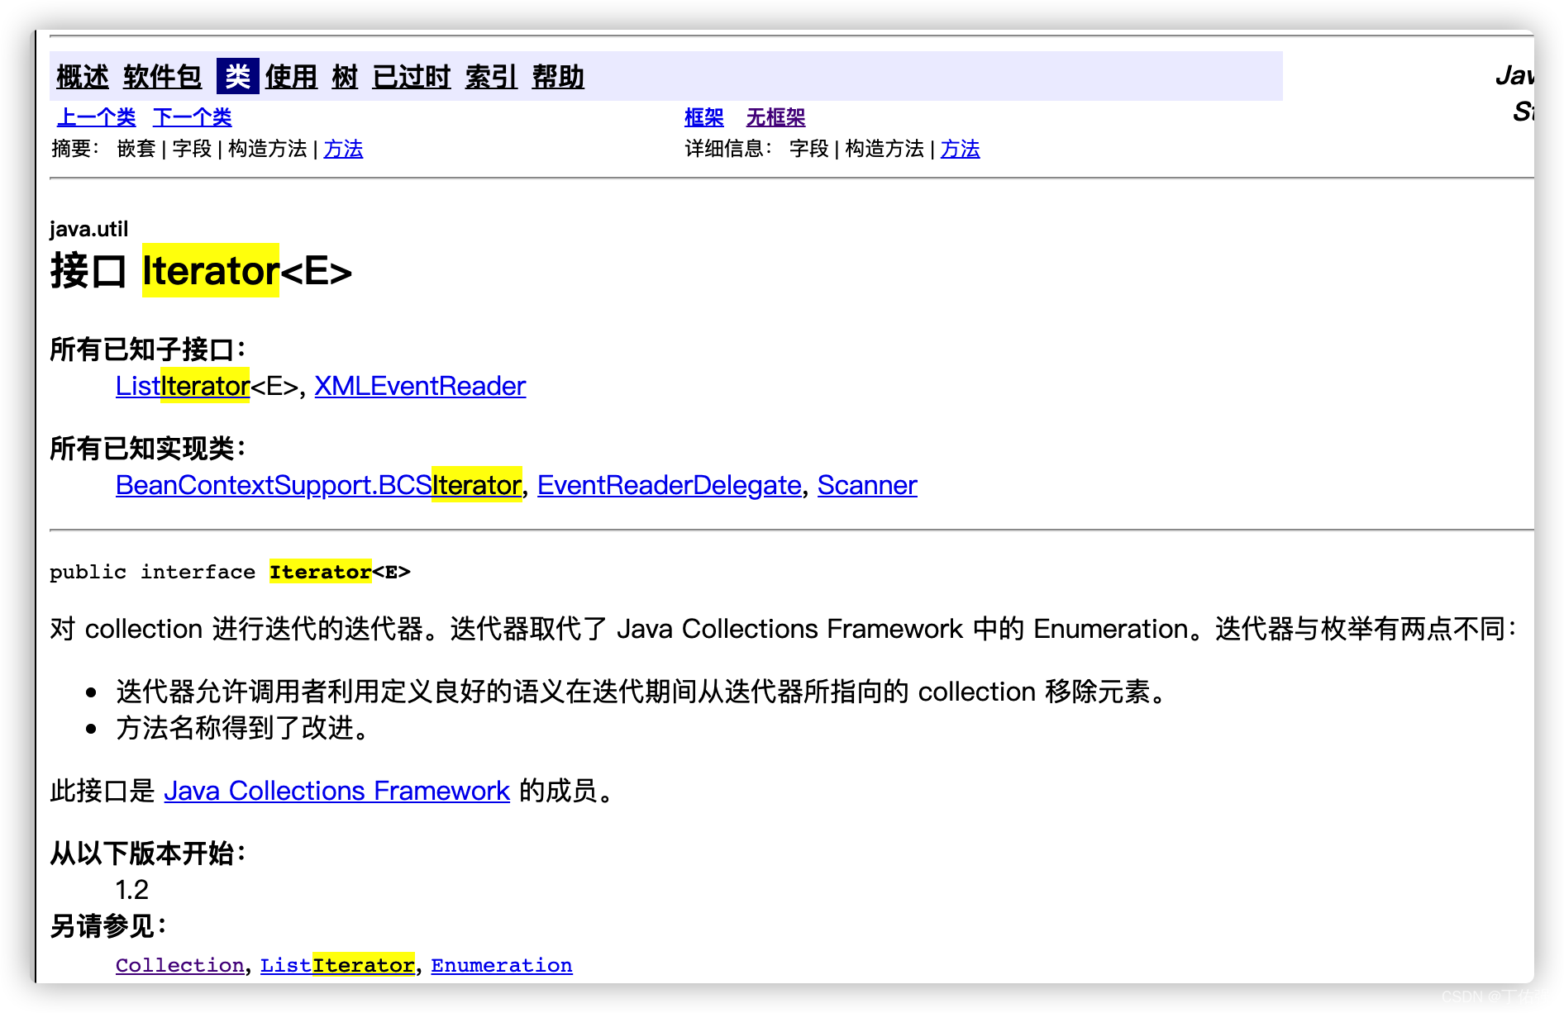This screenshot has width=1564, height=1013.
Task: Open the 使用 nav item
Action: 291,77
